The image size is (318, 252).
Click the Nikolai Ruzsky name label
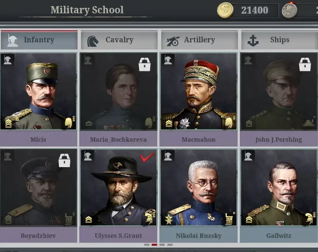(199, 236)
